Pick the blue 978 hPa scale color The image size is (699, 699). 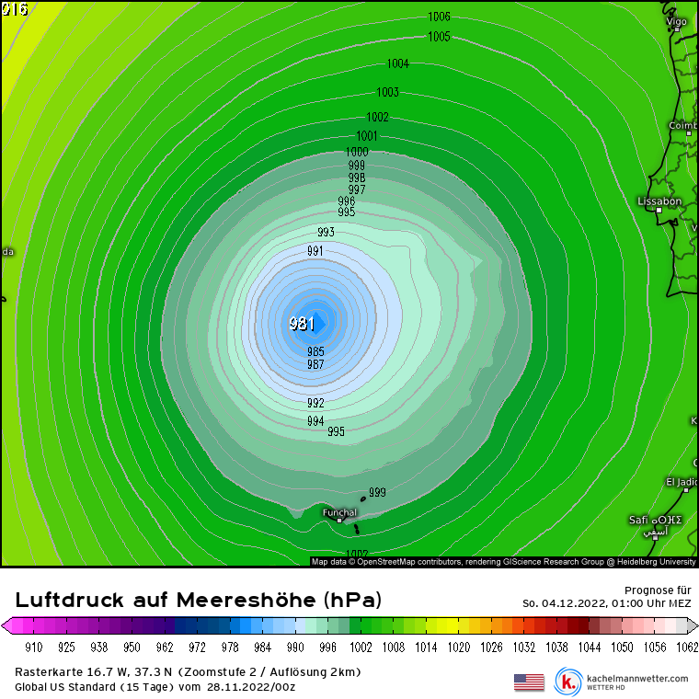coord(230,626)
